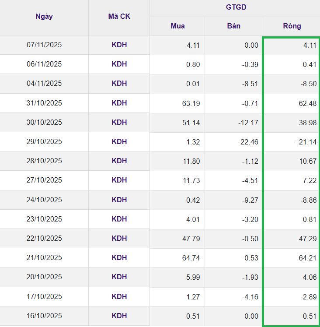Click the Bán column header
This screenshot has width=320, height=327.
pos(233,26)
